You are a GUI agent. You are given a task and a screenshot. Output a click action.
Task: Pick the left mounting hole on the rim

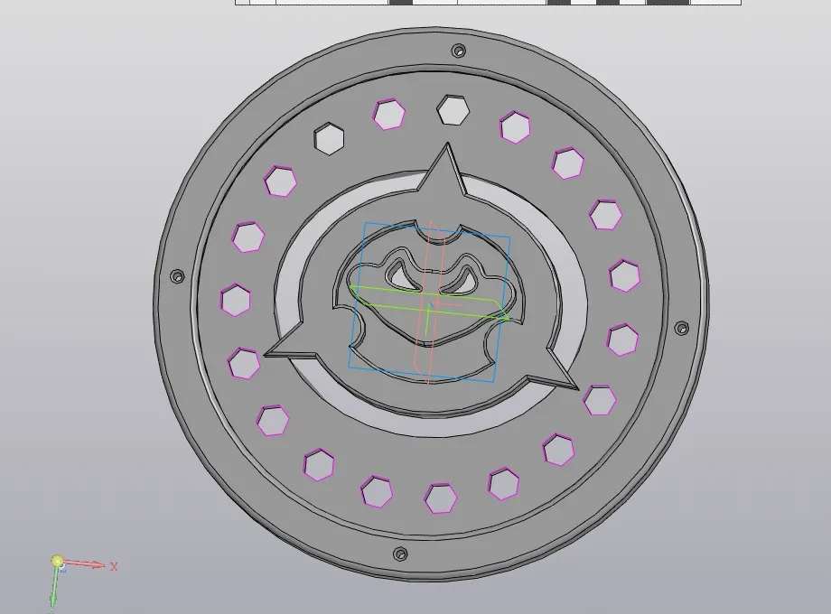coord(177,275)
